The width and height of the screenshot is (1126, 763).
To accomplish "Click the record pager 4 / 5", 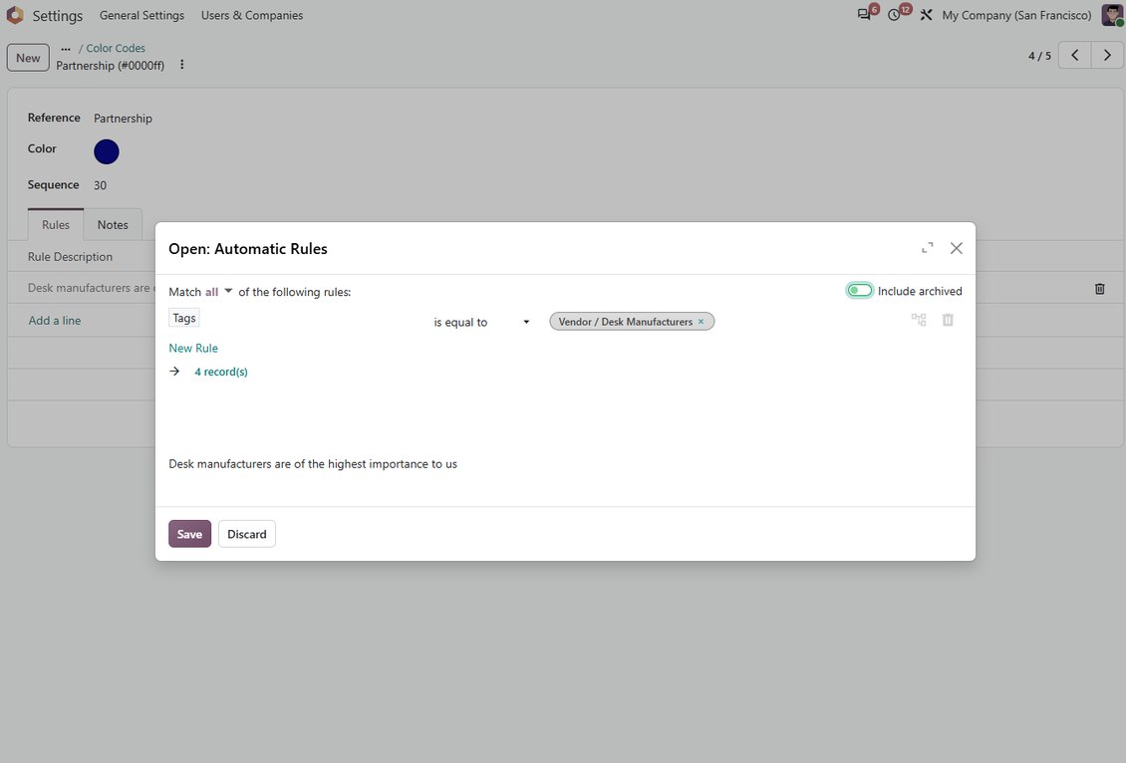I will click(1039, 55).
